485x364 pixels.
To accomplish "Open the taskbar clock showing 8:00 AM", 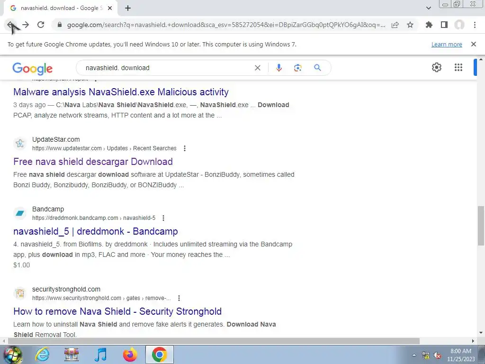I will 460,355.
